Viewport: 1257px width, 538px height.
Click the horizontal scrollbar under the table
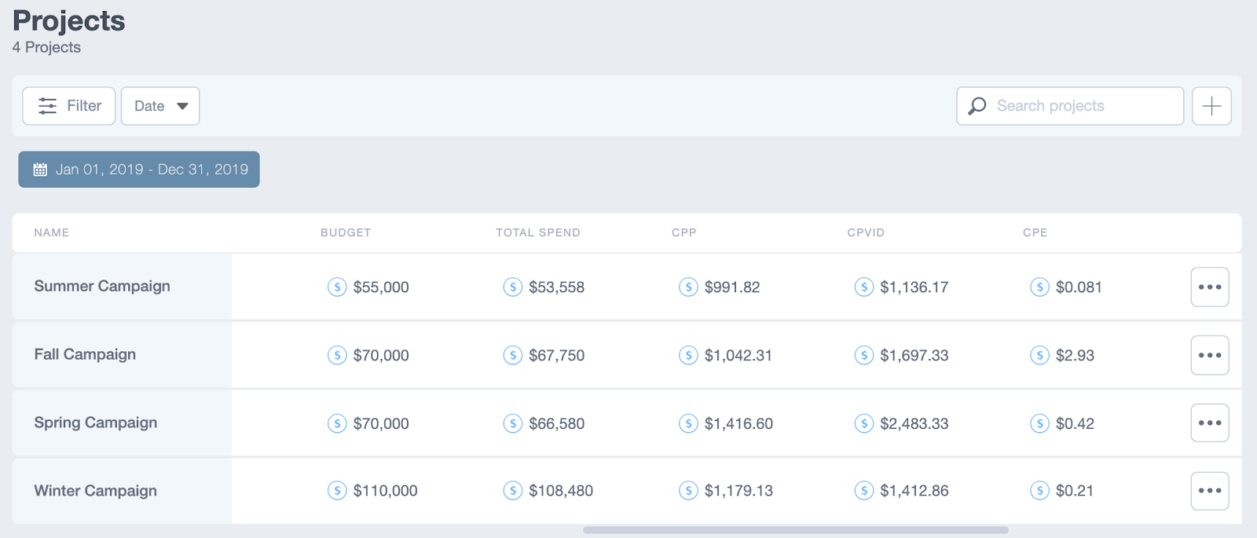click(795, 530)
